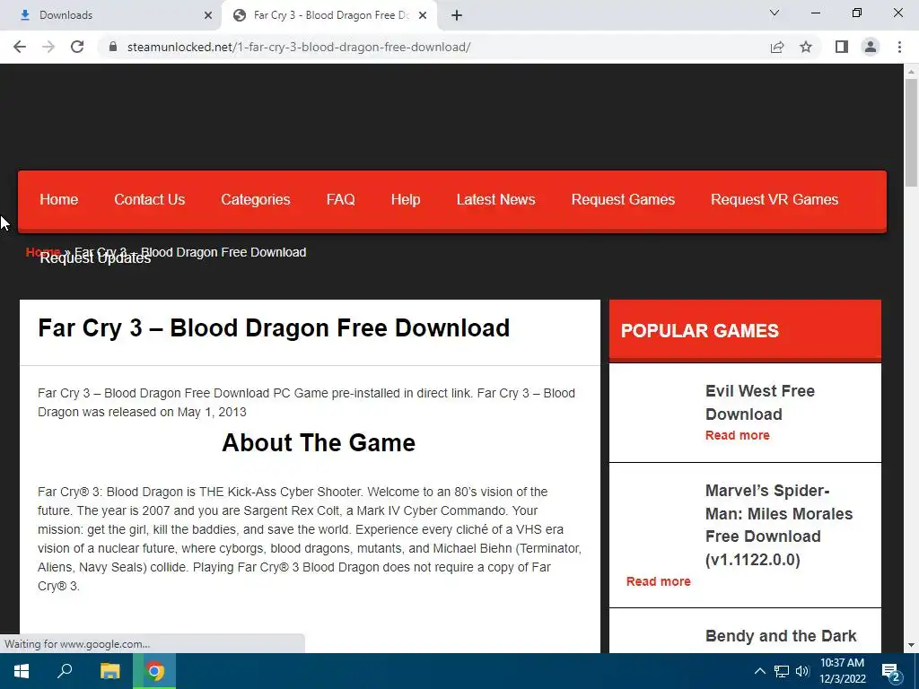Expand the tab search chevron
Screen dimensions: 919x689
coord(775,13)
